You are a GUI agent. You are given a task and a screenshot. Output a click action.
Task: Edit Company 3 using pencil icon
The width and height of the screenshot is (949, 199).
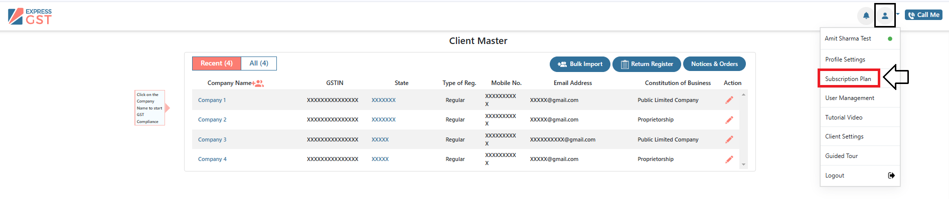click(729, 139)
